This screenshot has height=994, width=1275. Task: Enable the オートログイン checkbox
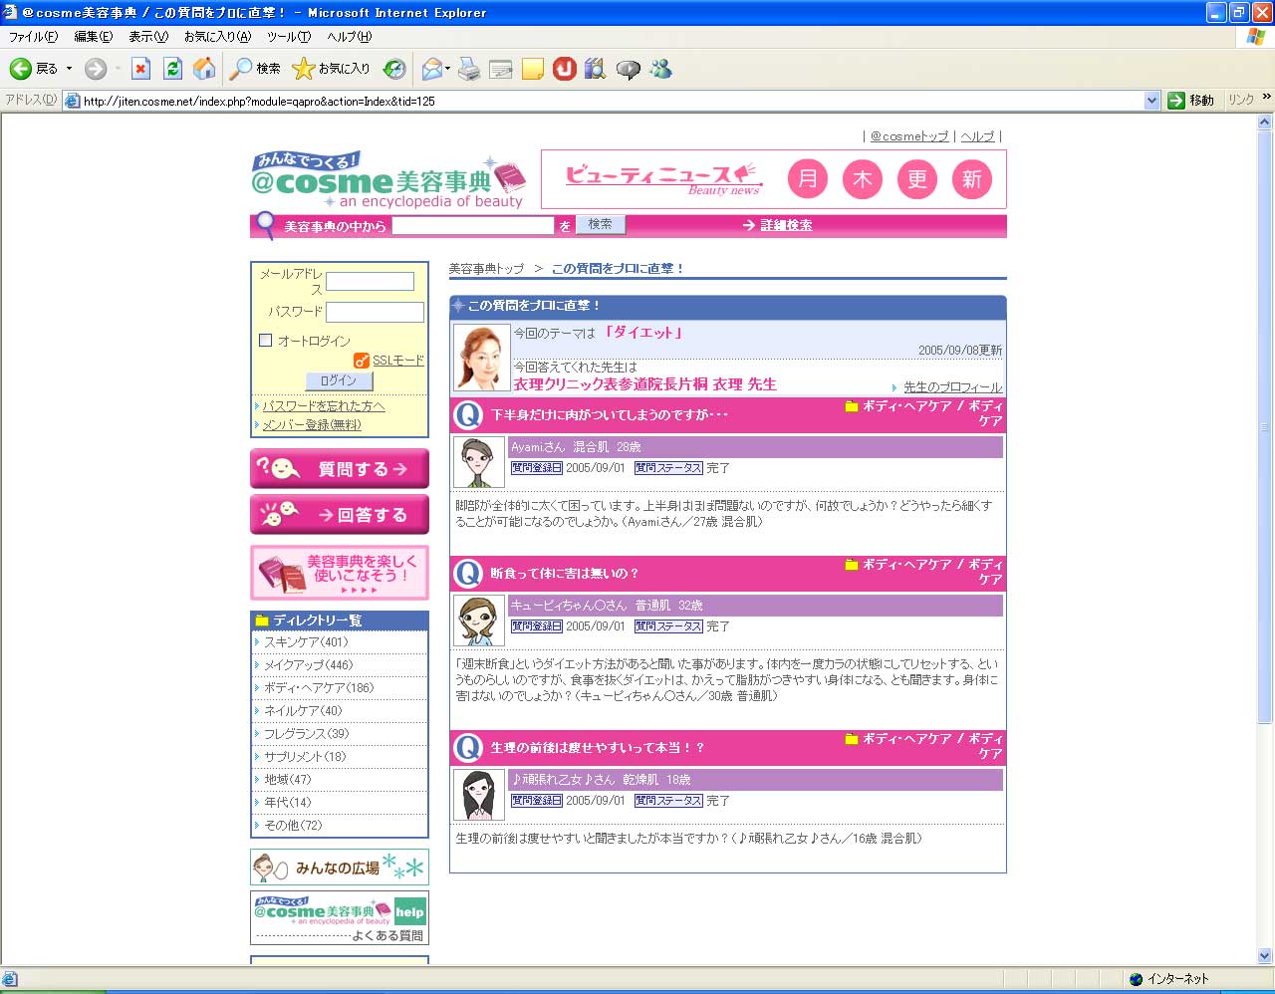266,340
